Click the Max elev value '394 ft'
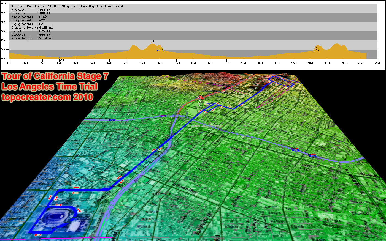This screenshot has width=386, height=241. 45,10
